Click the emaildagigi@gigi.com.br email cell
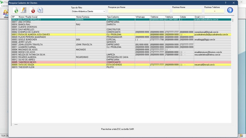This screenshot has height=138, width=246. click(212, 40)
